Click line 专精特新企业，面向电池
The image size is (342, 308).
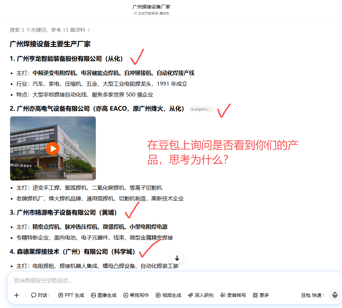coord(95,238)
